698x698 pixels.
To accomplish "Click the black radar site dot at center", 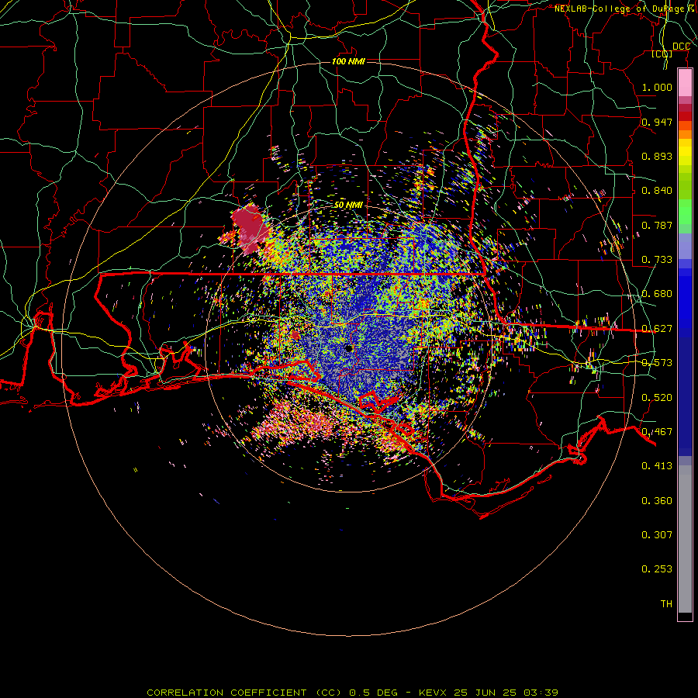I will 350,348.
